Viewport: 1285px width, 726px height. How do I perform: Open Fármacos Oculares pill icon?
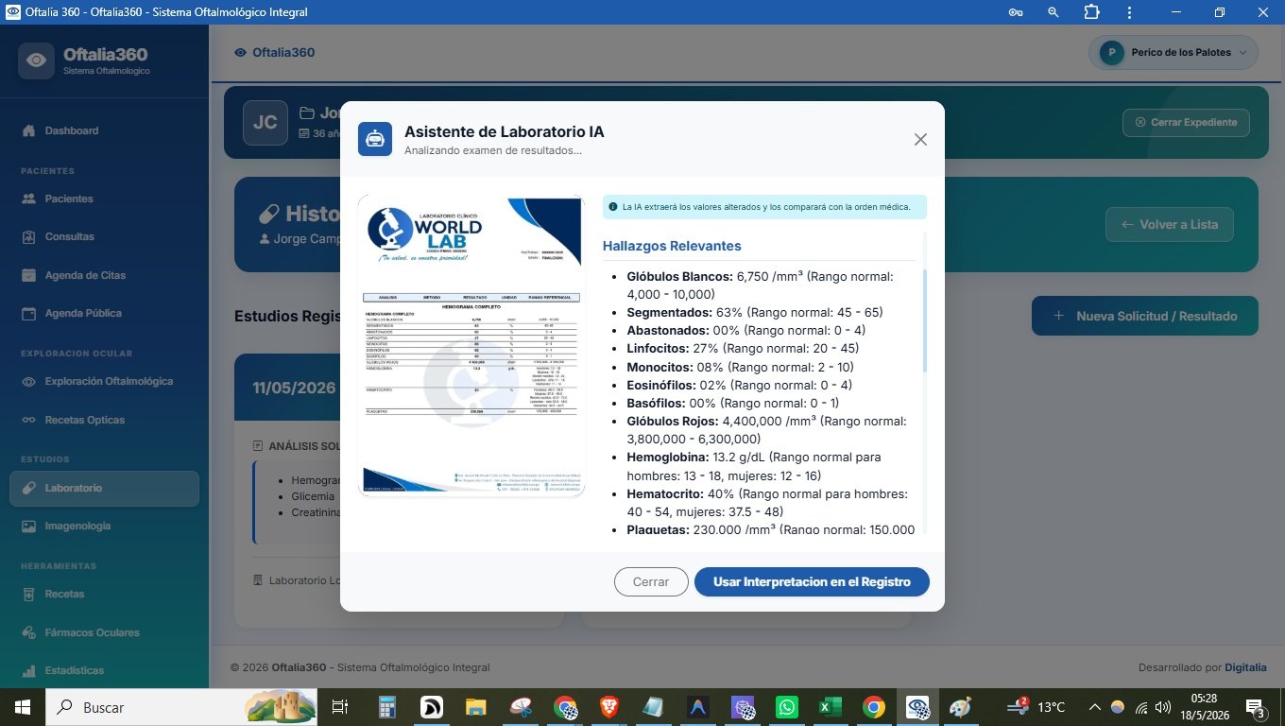(28, 632)
